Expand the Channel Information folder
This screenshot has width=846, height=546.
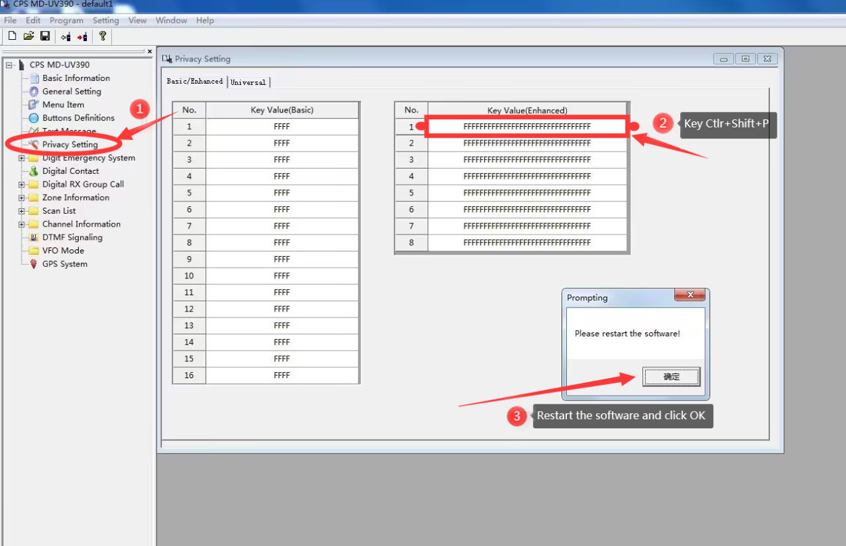(x=22, y=224)
